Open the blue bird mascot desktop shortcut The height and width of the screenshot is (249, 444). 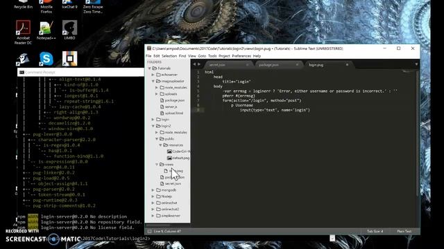[x=23, y=59]
